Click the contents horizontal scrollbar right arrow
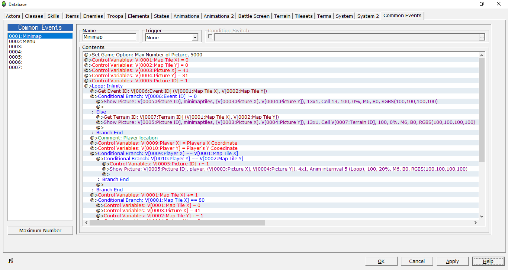Image resolution: width=508 pixels, height=270 pixels. click(x=475, y=223)
